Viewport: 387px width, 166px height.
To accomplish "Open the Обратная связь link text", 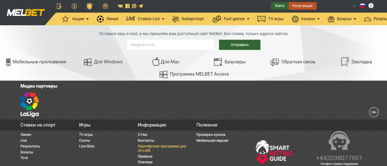I will point(299,62).
